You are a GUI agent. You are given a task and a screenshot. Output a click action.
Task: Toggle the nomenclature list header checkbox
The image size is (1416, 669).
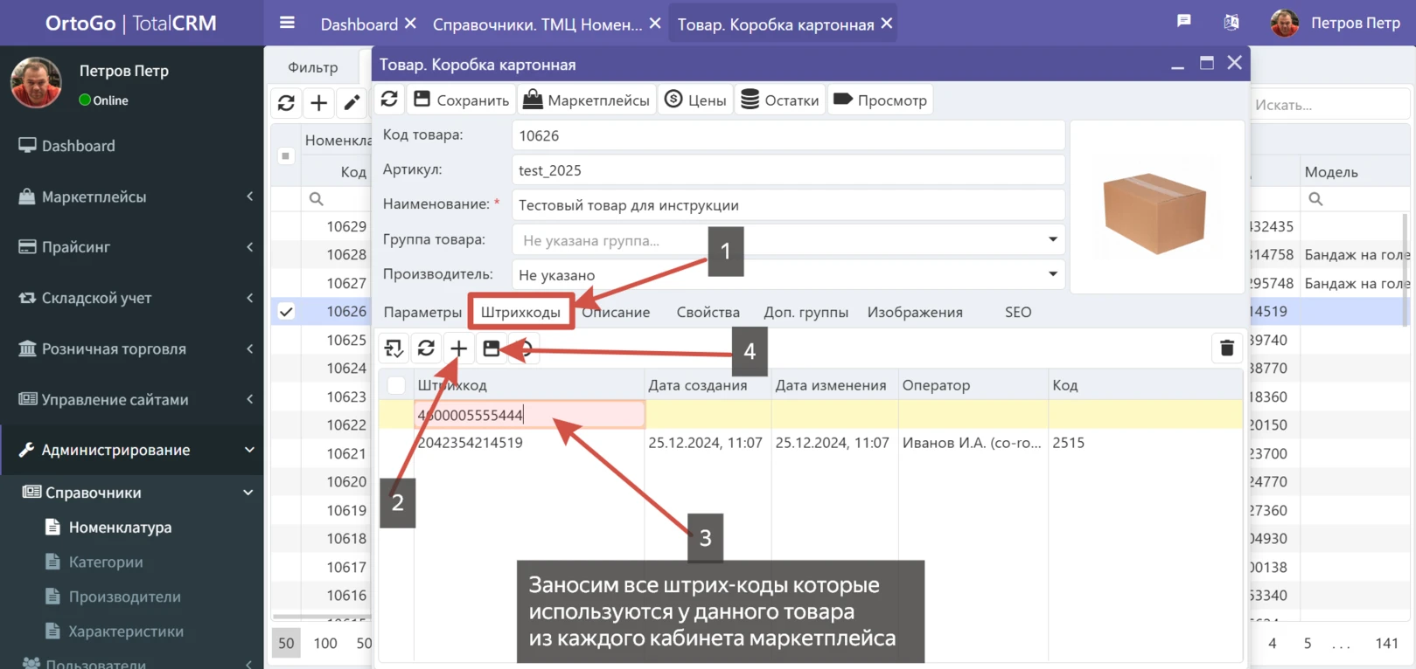point(285,156)
